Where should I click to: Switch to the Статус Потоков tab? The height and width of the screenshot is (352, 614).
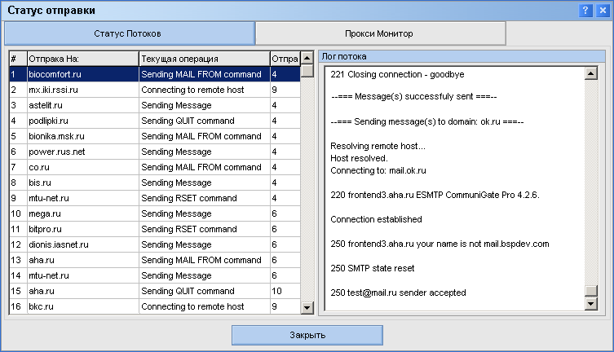tap(130, 33)
